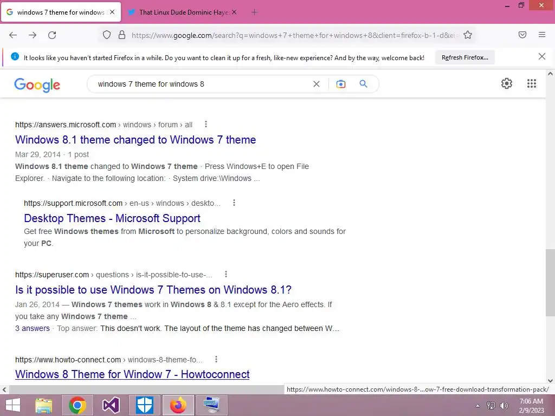Open the Firefox hamburger menu

542,35
